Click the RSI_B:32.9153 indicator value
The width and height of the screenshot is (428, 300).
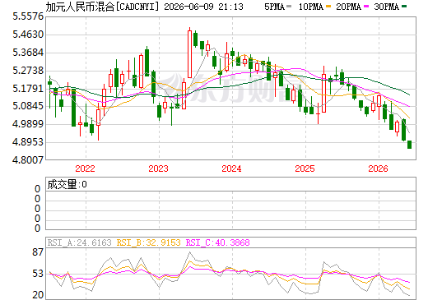148,242
